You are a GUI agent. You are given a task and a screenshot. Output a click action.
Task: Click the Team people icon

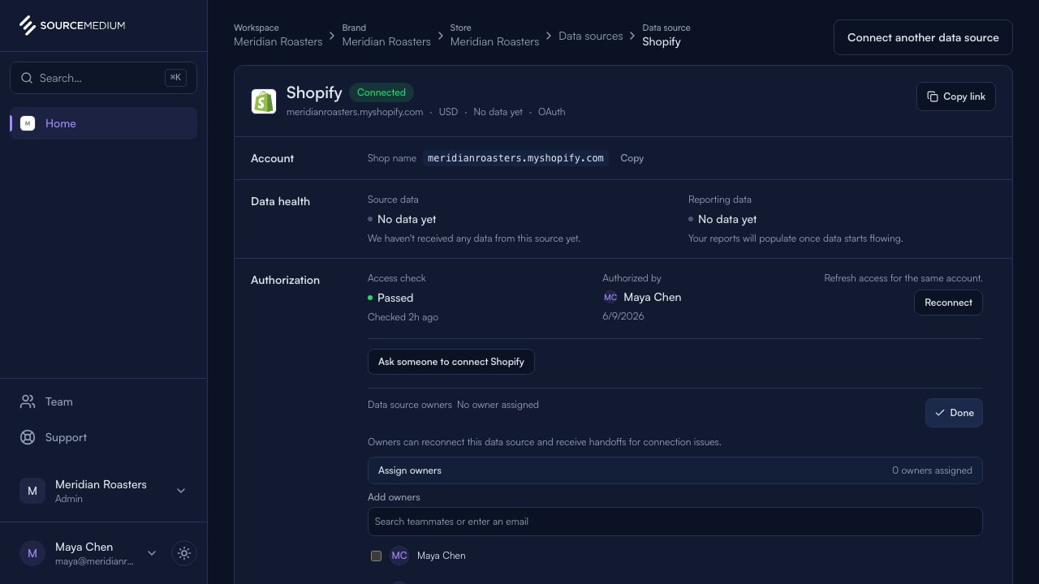coord(28,401)
